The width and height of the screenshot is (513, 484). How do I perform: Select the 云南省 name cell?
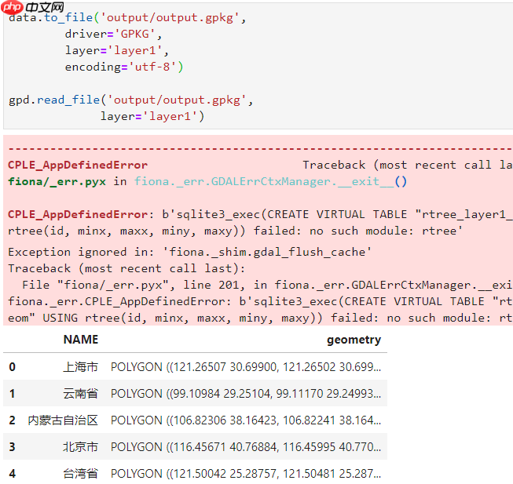click(x=80, y=394)
